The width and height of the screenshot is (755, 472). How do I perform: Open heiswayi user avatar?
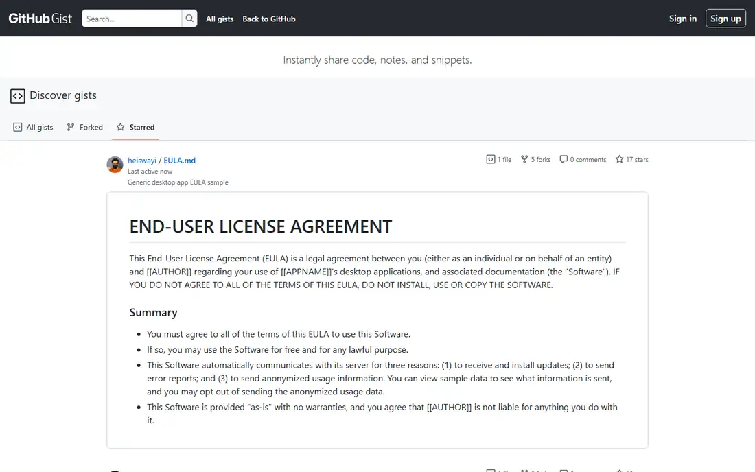(x=115, y=165)
